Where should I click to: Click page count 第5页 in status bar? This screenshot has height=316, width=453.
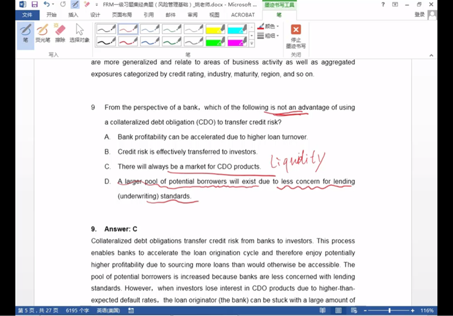(38, 310)
